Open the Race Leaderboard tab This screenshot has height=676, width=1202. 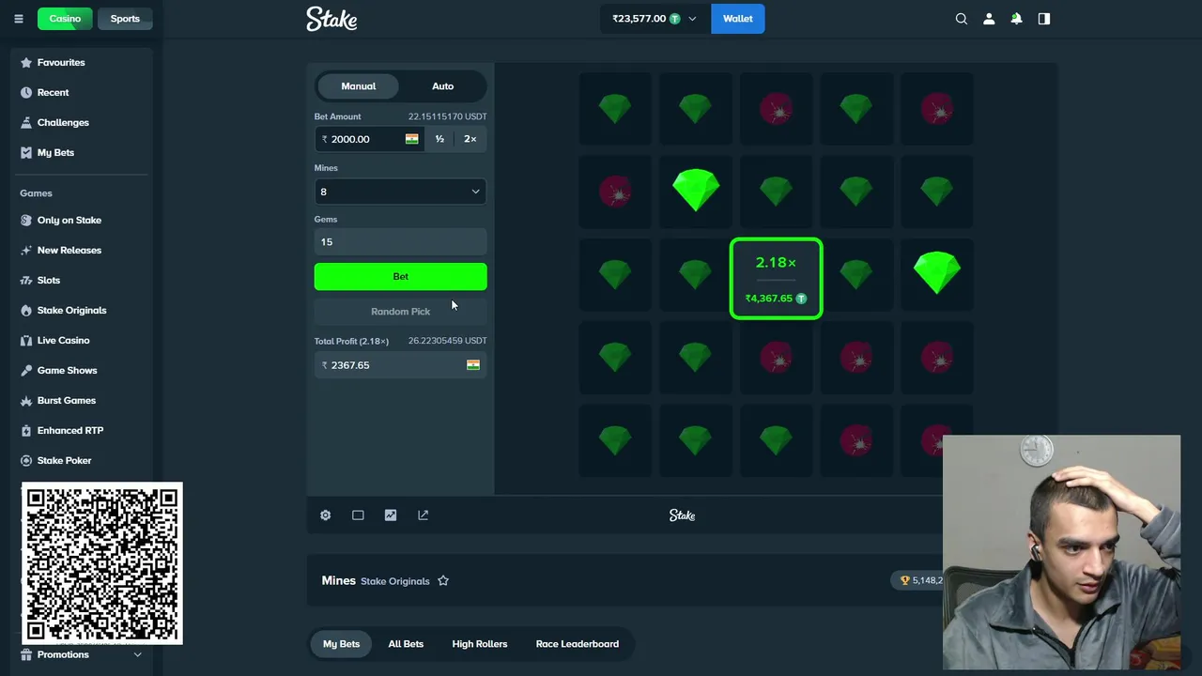click(578, 643)
